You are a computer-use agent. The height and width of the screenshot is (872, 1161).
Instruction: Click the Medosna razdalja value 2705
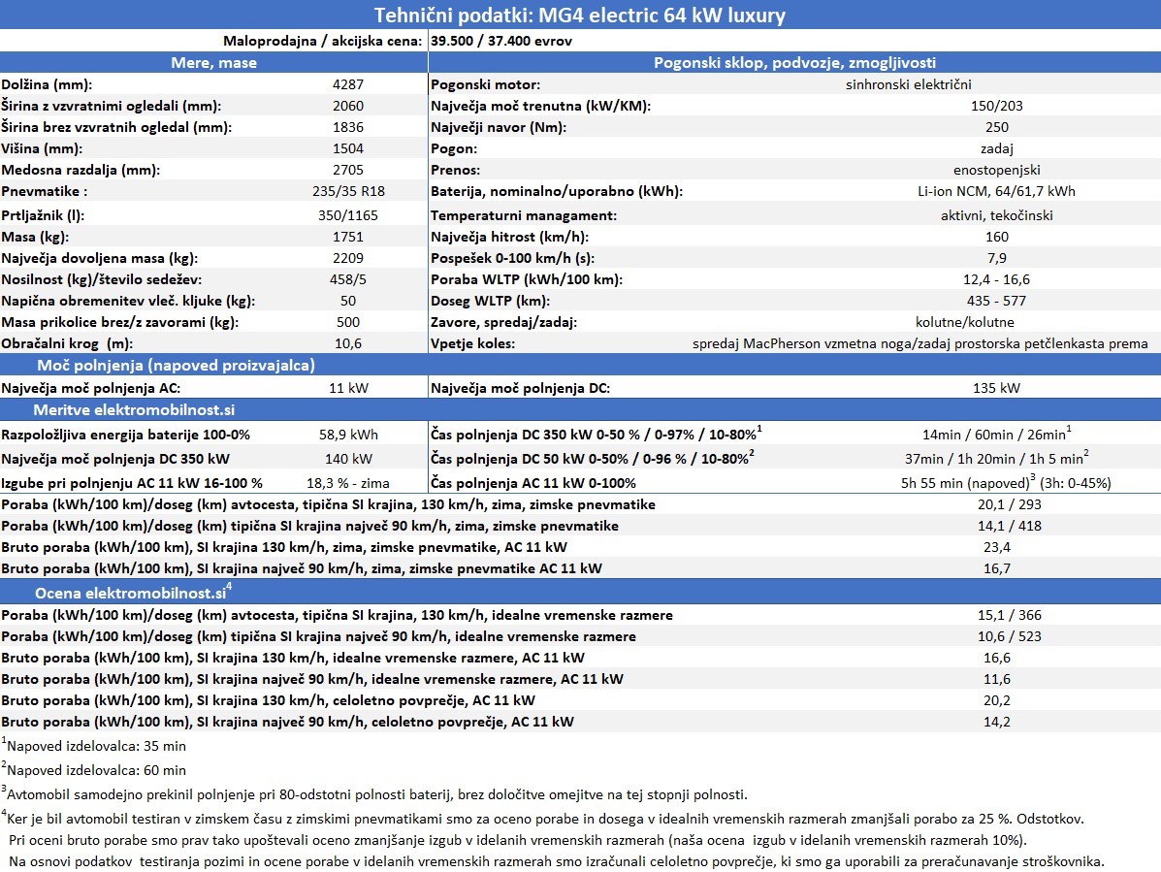coord(348,171)
